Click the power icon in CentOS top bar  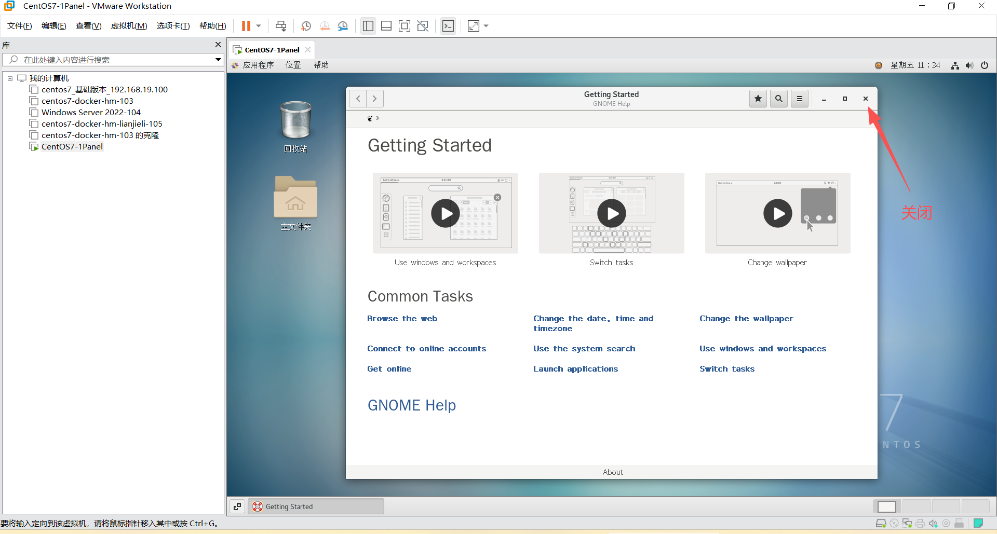pyautogui.click(x=985, y=65)
